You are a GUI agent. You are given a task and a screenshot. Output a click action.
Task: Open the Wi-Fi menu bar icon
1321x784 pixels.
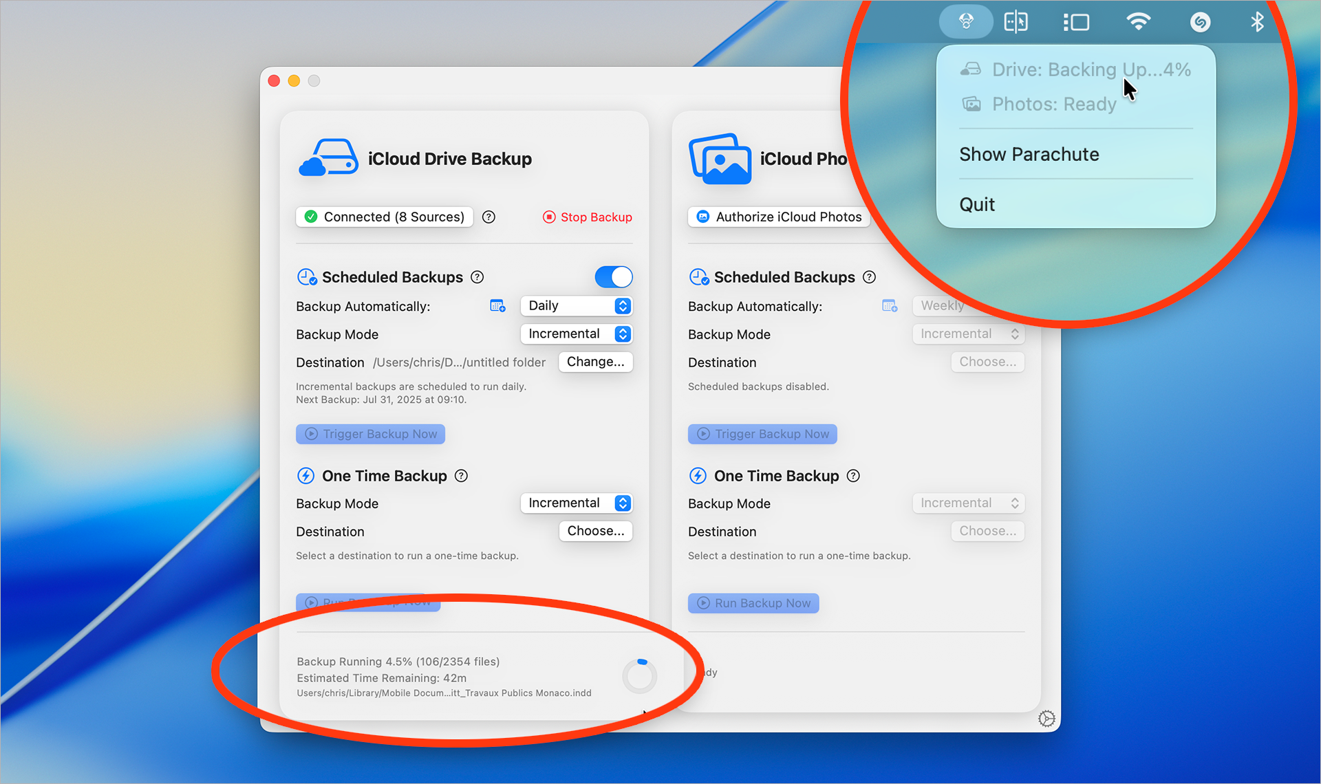[1139, 22]
